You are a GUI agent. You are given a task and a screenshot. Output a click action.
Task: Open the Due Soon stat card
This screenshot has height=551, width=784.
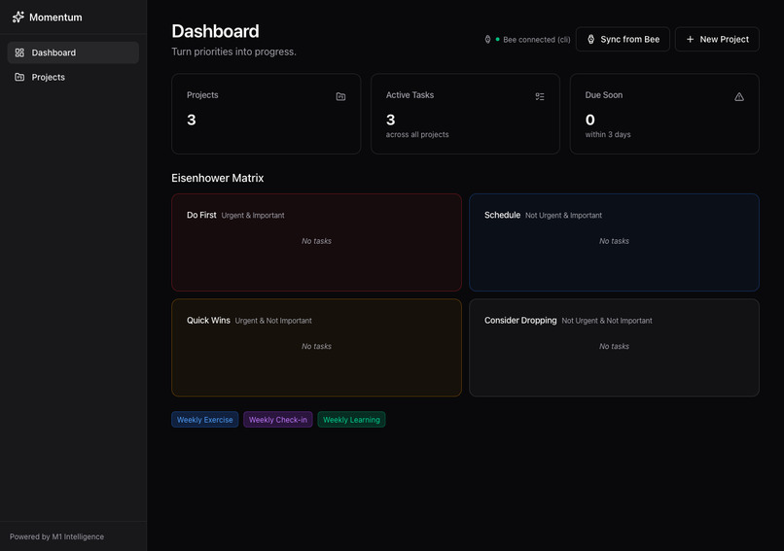point(664,114)
